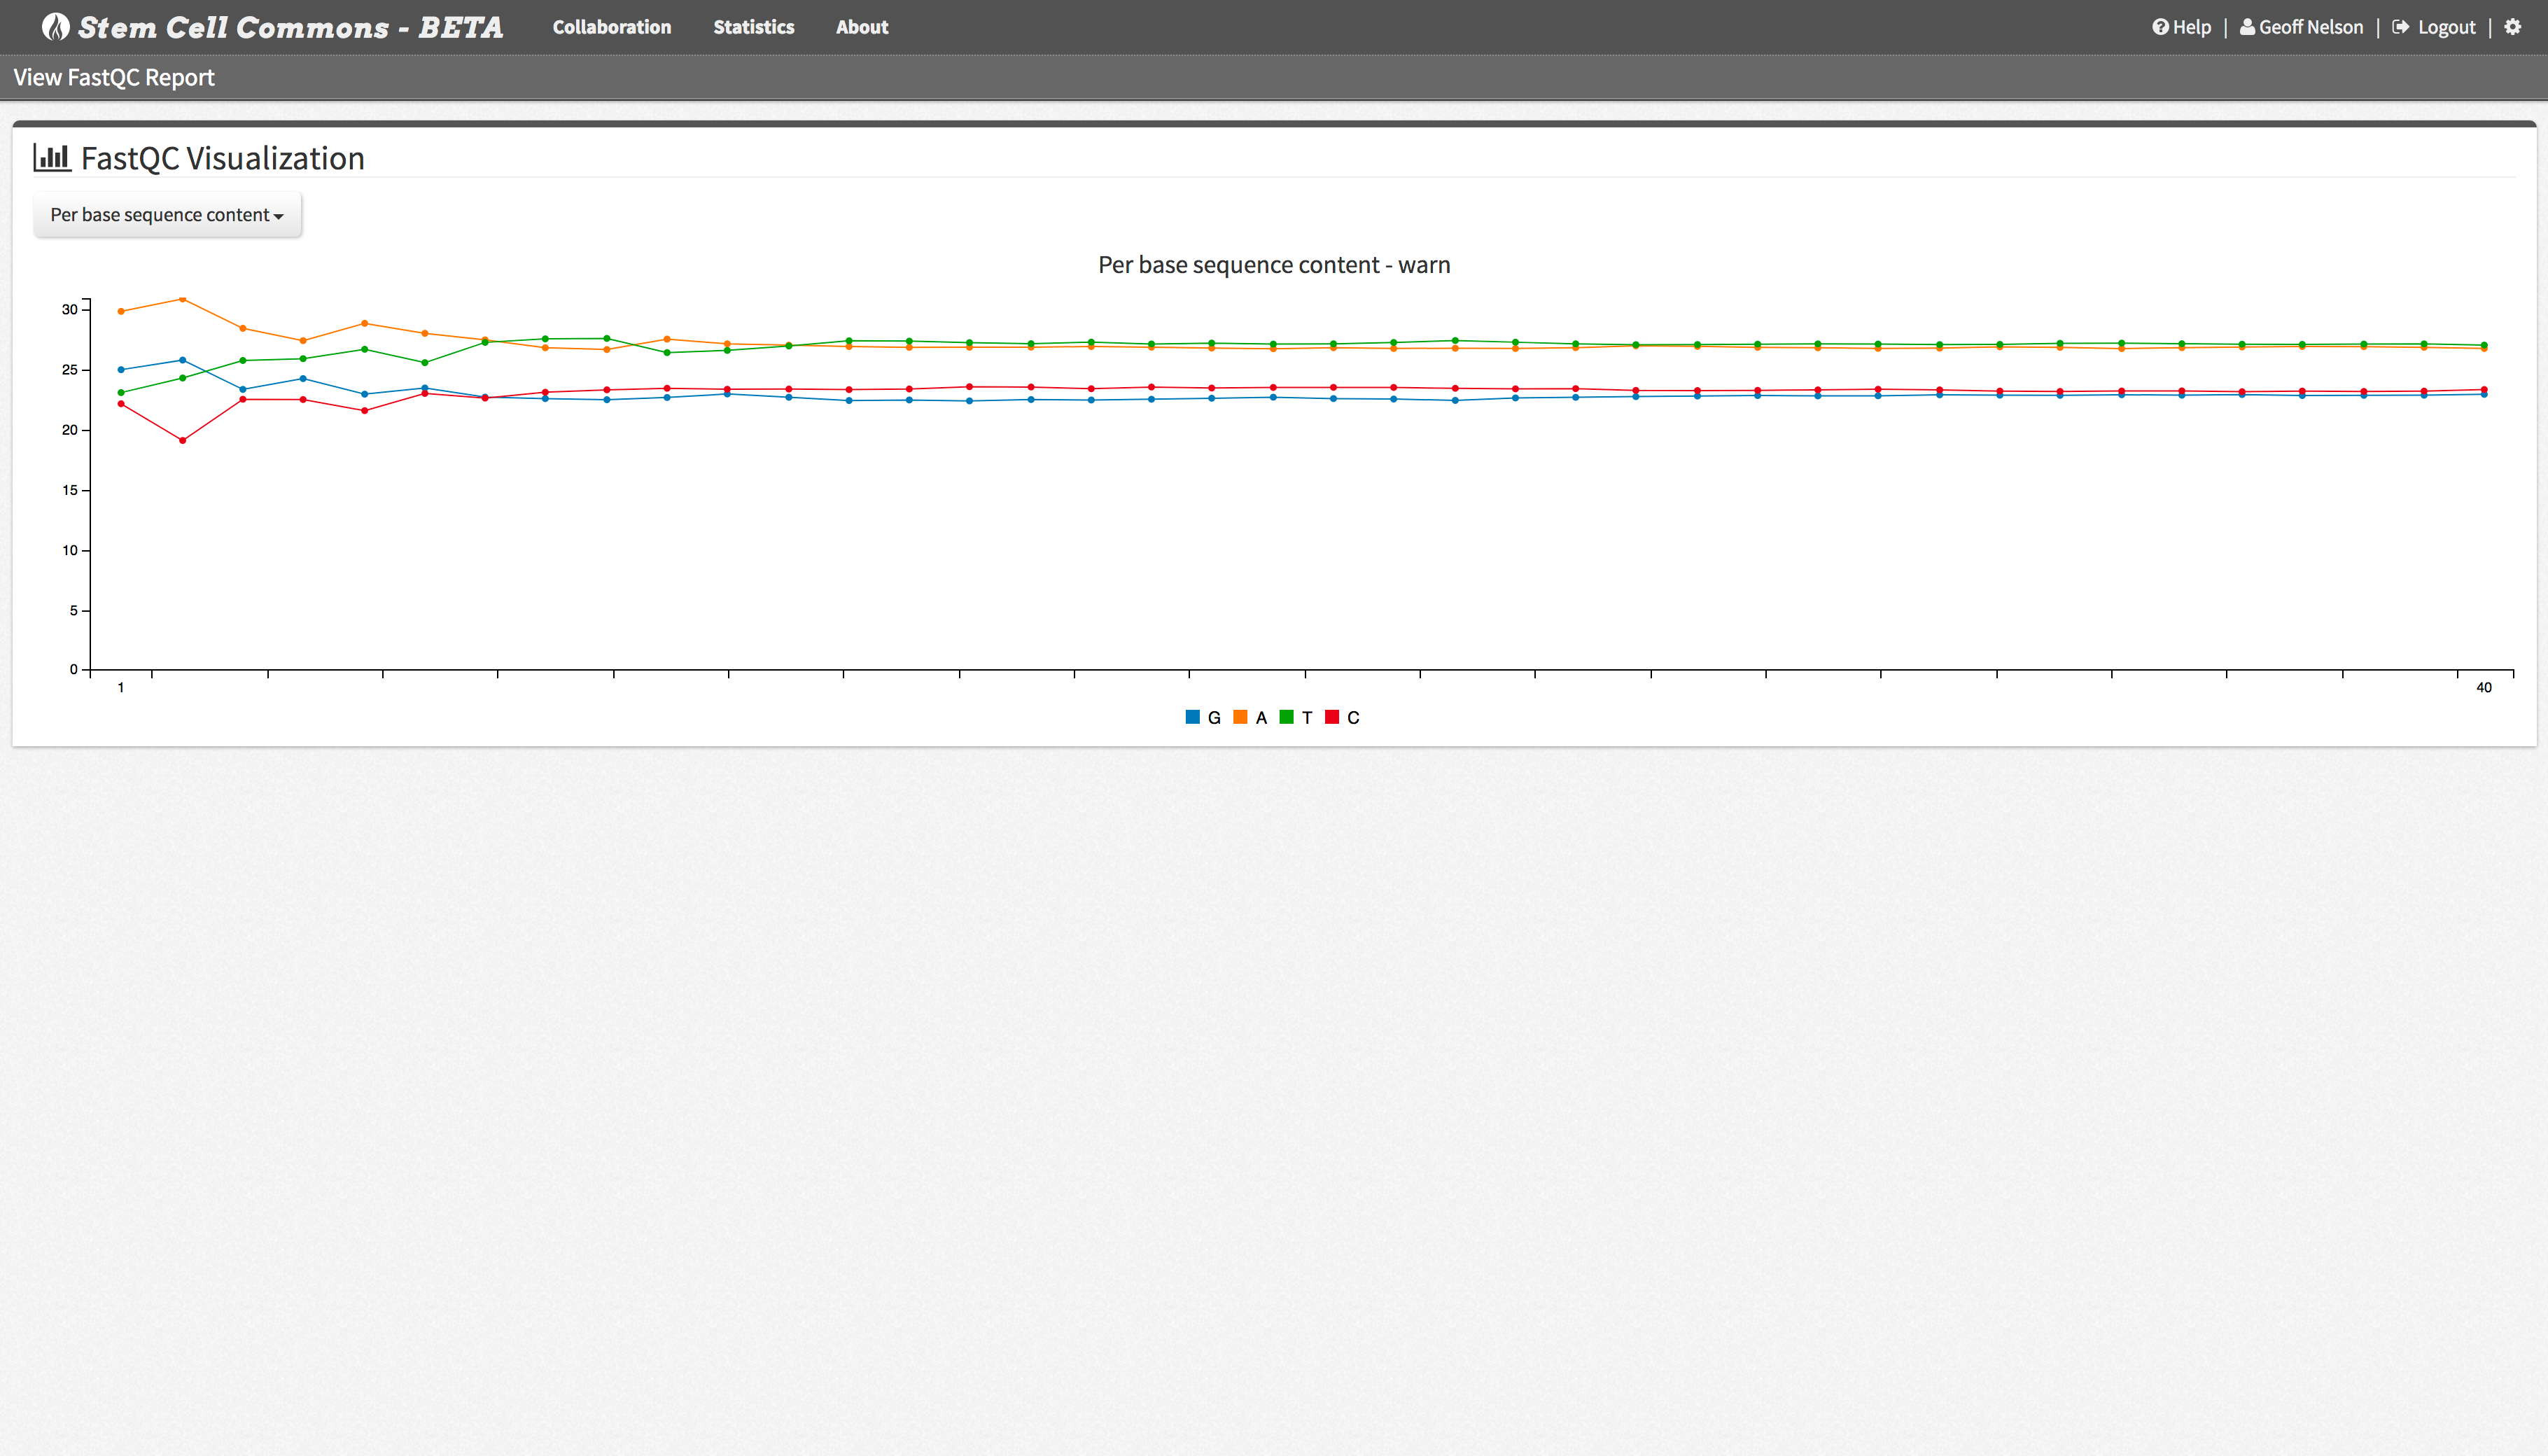Click the red C legend swatch
Screen dimensions: 2548x1456
[1332, 717]
